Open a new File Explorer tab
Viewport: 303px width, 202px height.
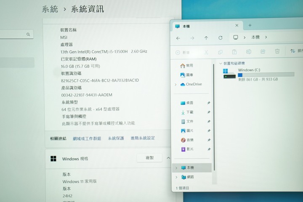click(x=250, y=25)
